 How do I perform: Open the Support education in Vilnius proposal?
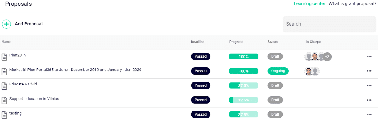point(34,98)
